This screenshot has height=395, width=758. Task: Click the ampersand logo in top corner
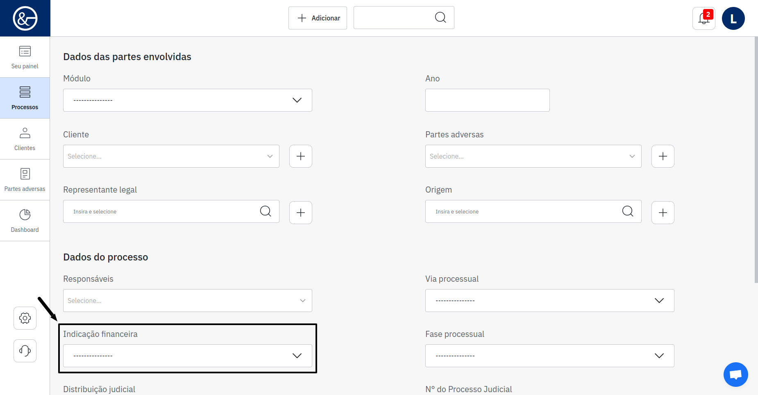pyautogui.click(x=25, y=18)
